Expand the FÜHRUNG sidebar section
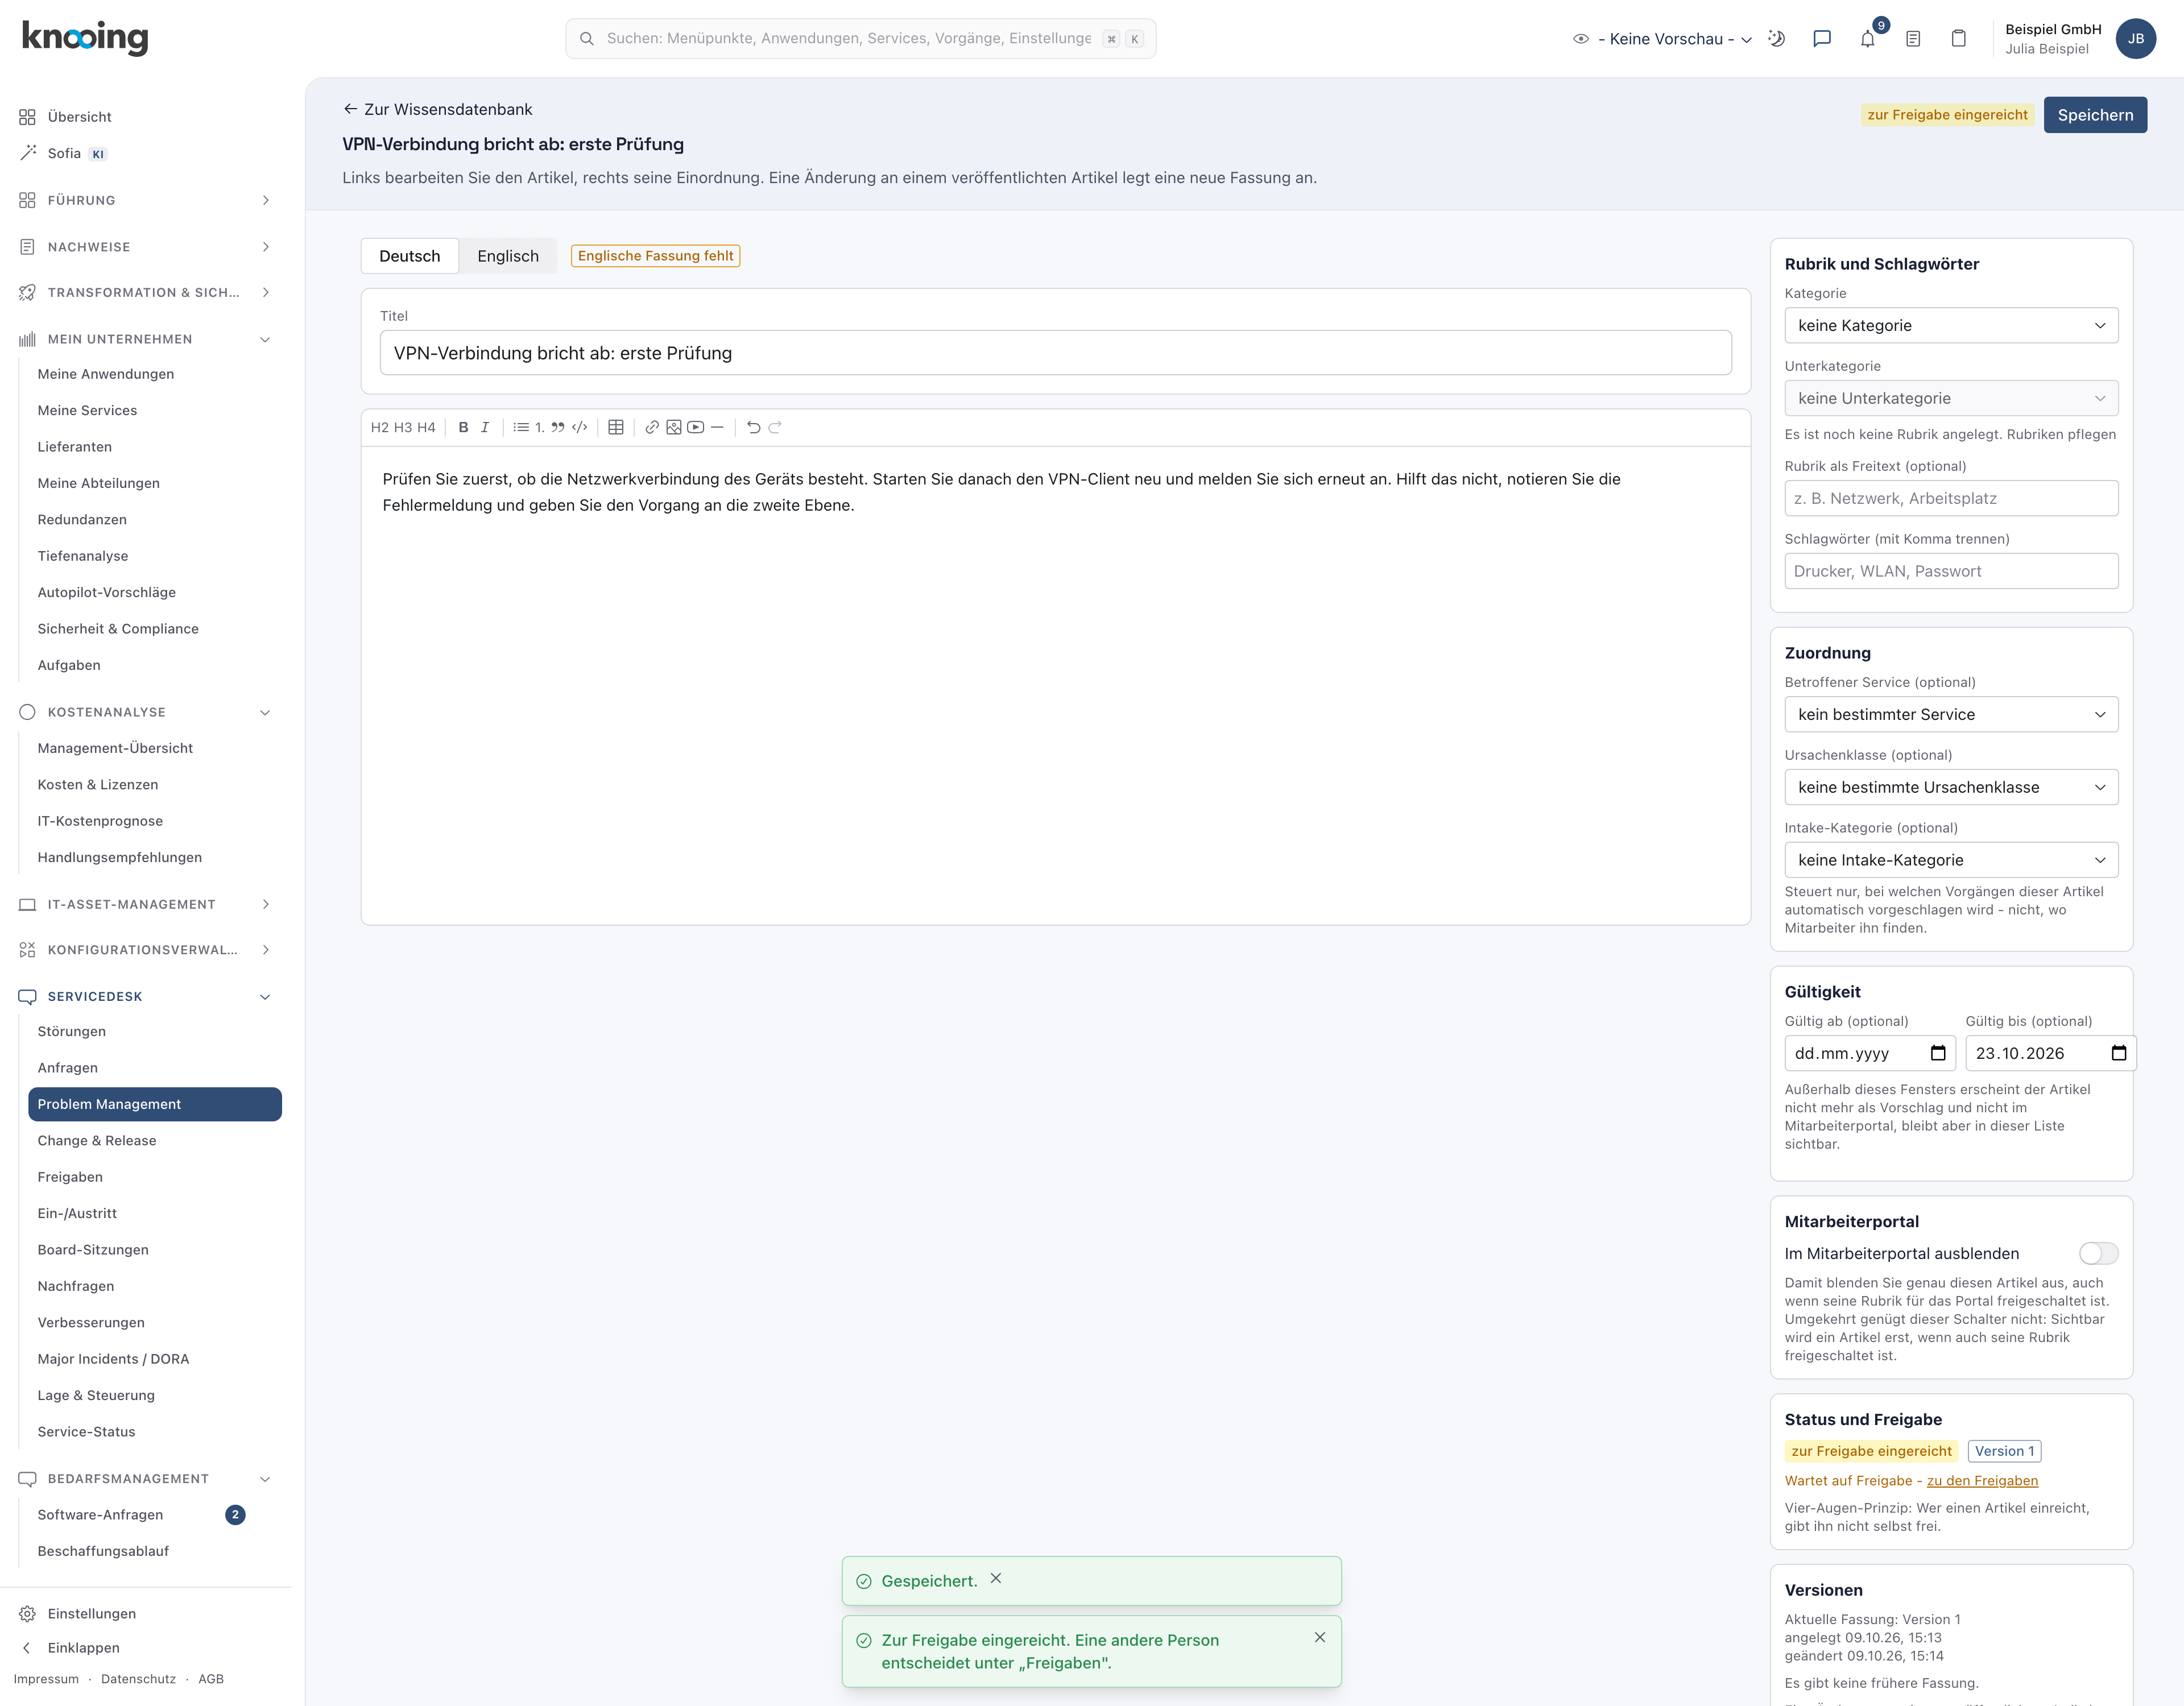The width and height of the screenshot is (2184, 1706). coord(145,200)
